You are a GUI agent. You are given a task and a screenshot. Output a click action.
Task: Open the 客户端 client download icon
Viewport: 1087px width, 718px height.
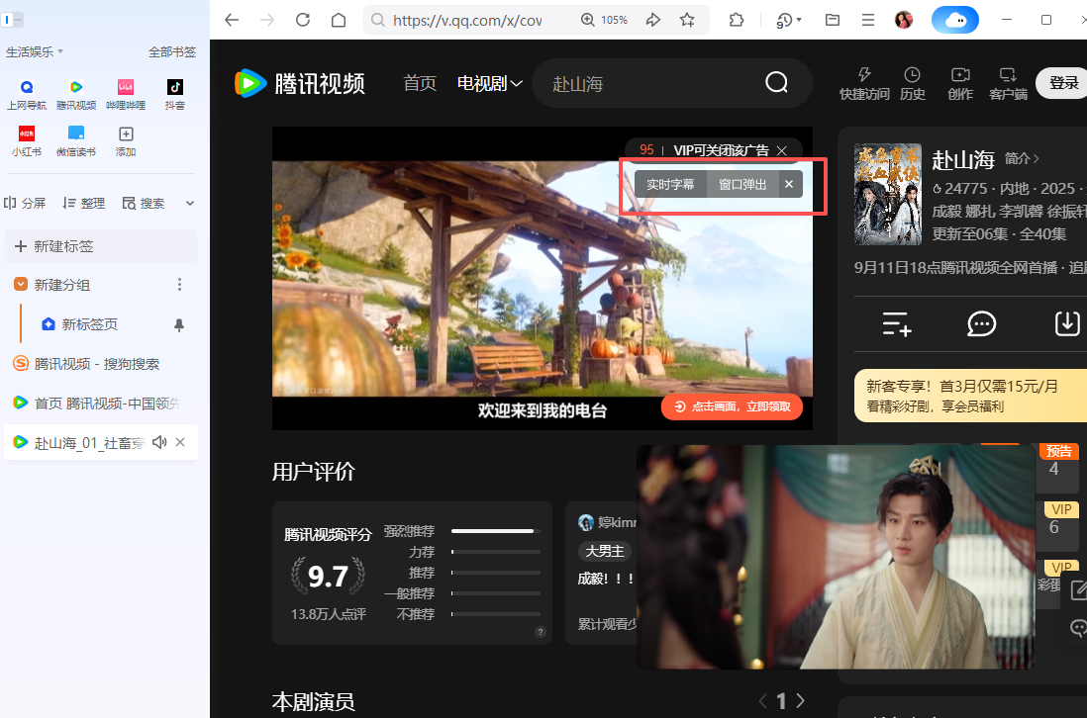(x=1008, y=83)
